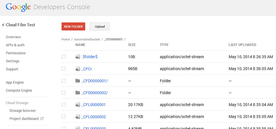Click the folder icon for _CFD0000001/

point(78,81)
